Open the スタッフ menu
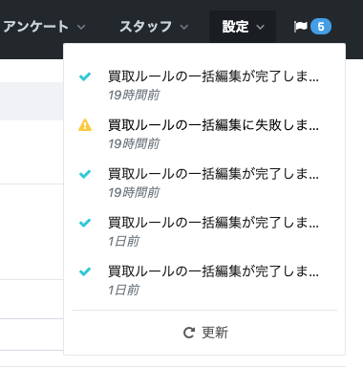The width and height of the screenshot is (363, 368). (146, 27)
